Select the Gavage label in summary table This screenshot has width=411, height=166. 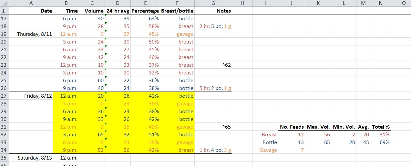click(265, 150)
